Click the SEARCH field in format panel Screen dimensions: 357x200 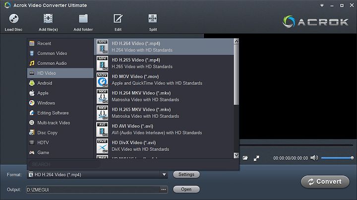64,164
